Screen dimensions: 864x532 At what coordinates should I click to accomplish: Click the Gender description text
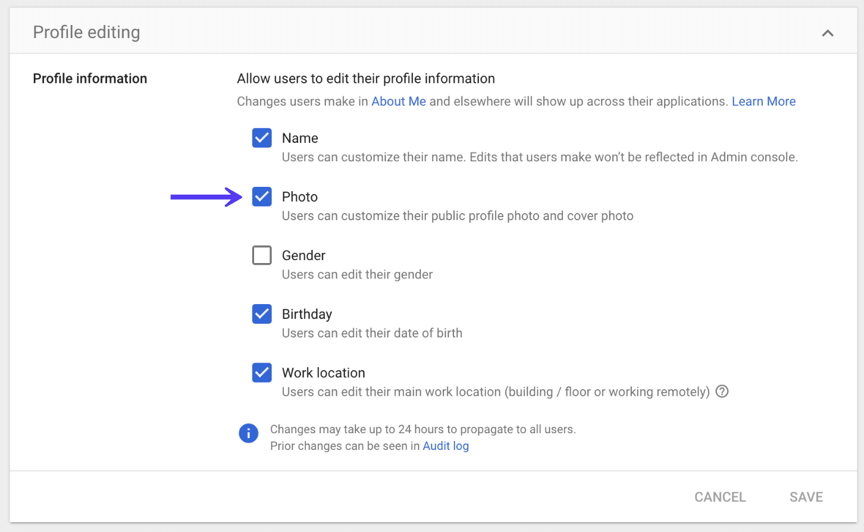[356, 274]
